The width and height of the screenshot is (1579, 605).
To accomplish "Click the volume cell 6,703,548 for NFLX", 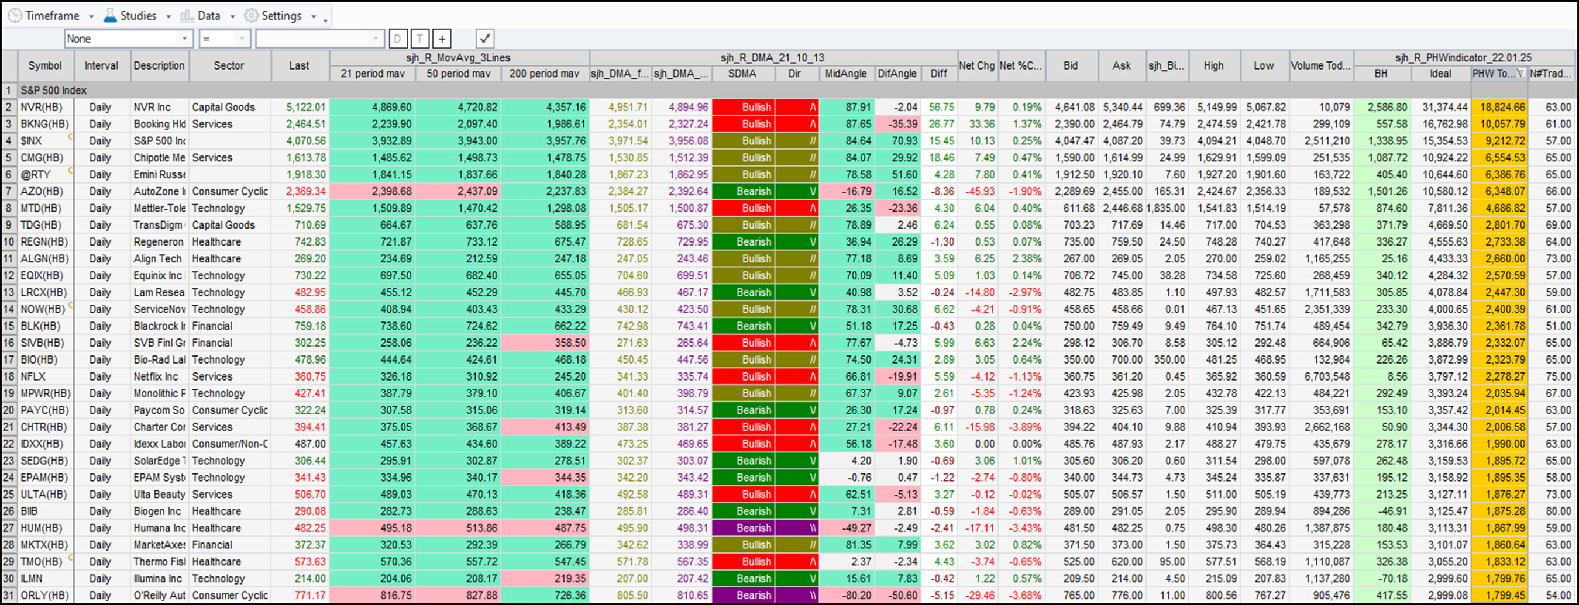I will pos(1322,376).
